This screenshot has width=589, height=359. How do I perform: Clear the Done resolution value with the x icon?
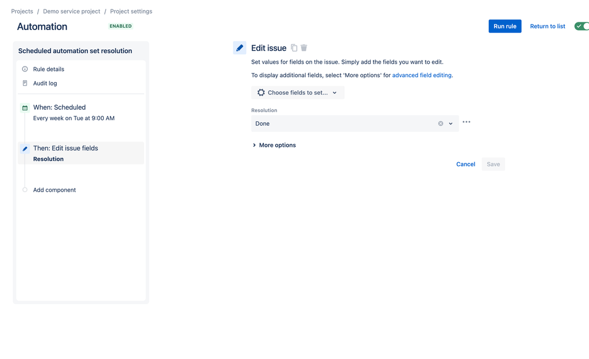[441, 123]
